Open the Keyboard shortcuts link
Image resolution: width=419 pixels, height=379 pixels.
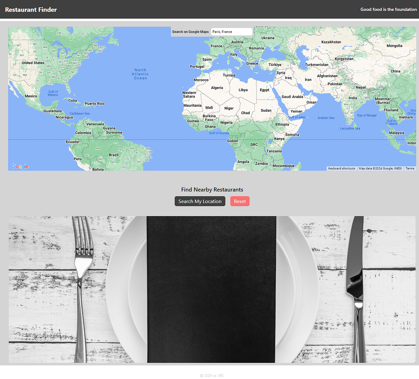[341, 168]
